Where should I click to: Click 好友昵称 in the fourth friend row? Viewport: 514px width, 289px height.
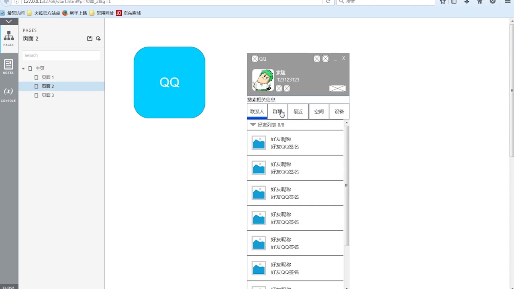point(281,214)
